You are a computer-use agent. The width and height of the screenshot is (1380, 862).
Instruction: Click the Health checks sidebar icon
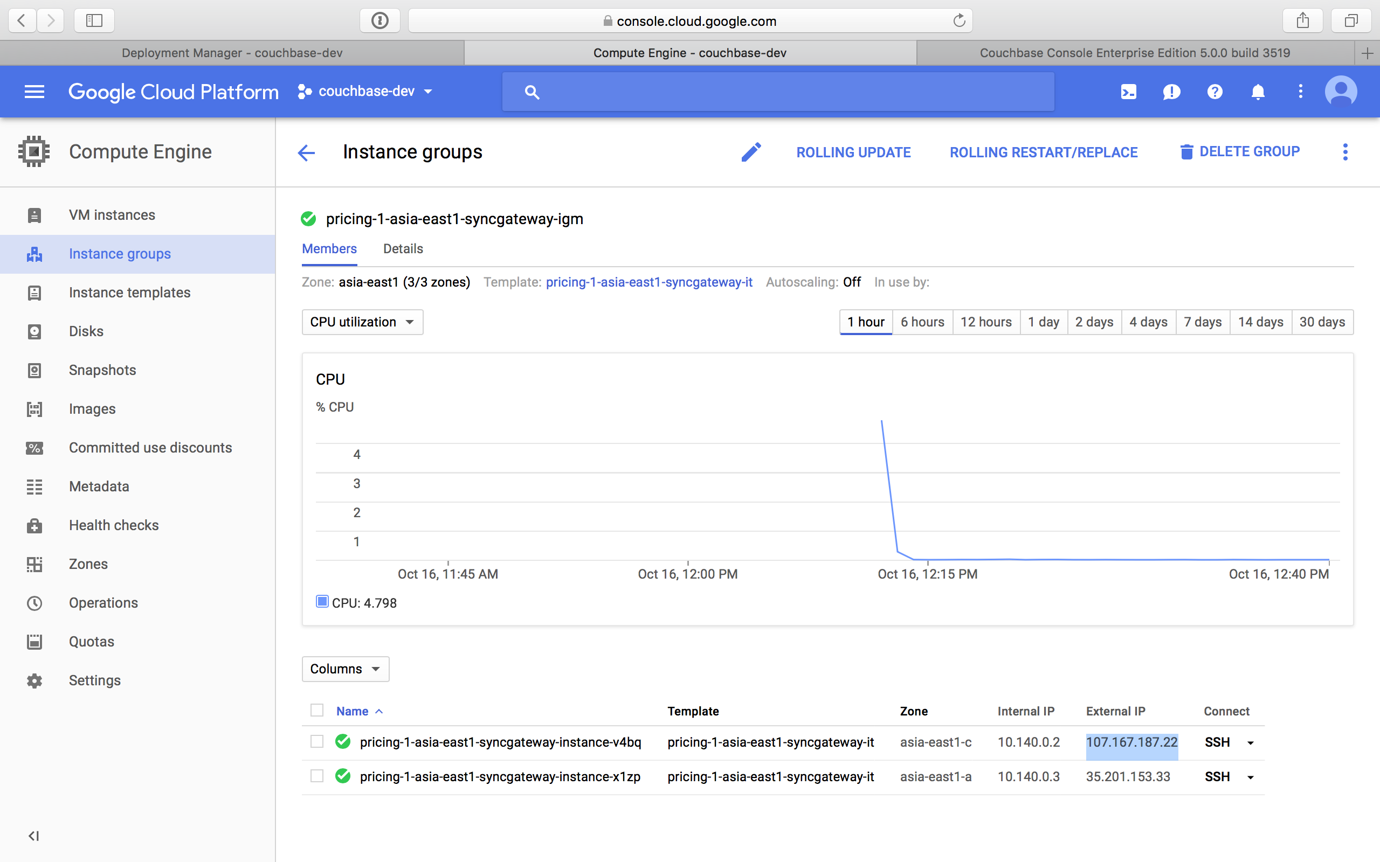click(x=34, y=525)
